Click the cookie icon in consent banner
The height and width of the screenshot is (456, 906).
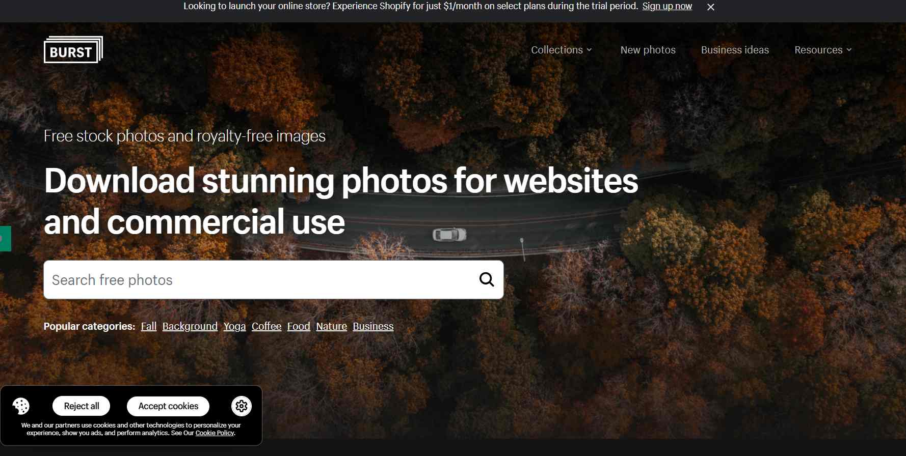coord(21,406)
